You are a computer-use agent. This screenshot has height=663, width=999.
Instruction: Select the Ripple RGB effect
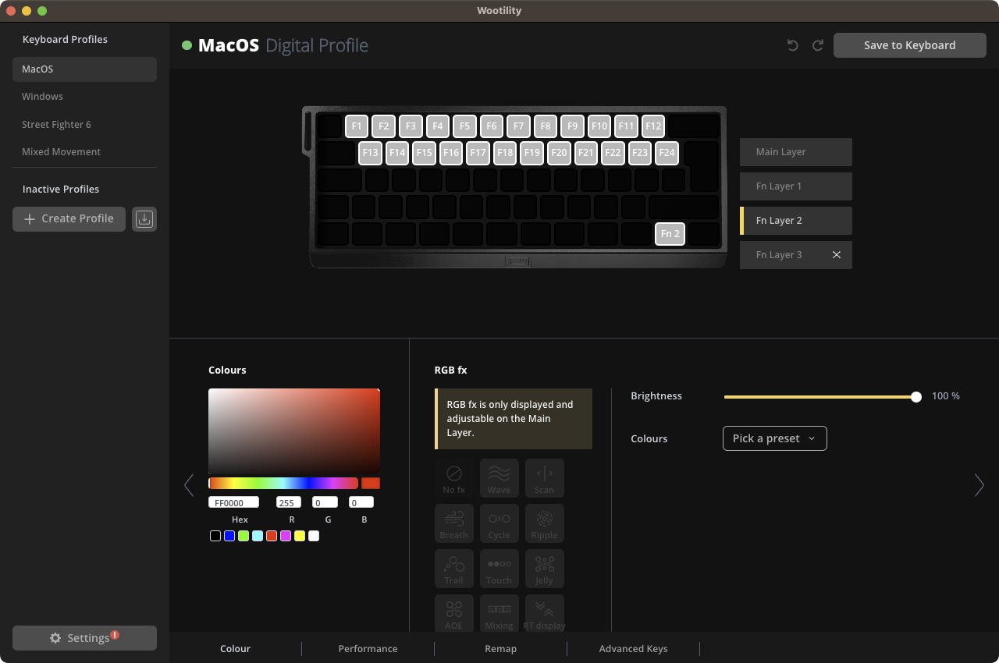click(544, 523)
